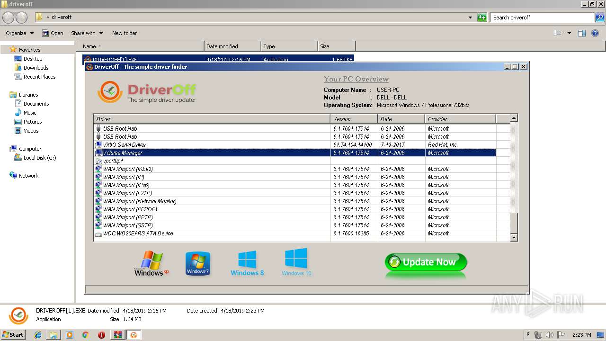Click the search magnifier button
Screen dimensions: 606x341
tap(600, 18)
